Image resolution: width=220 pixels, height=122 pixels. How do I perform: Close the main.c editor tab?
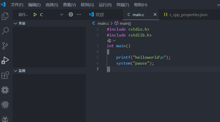(155, 15)
